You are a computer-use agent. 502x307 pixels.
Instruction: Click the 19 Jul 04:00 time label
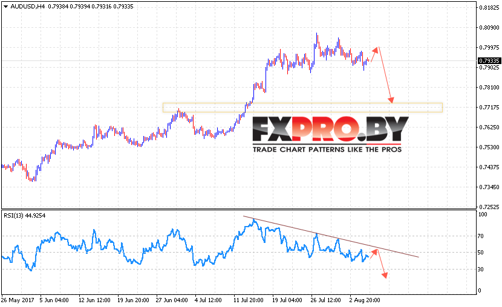287,300
